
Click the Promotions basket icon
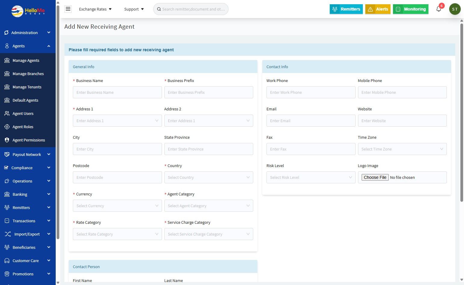click(x=7, y=274)
